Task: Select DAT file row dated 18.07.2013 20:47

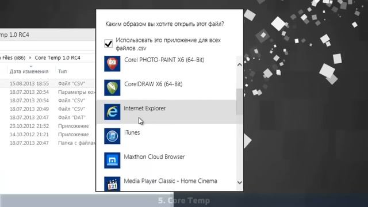Action: click(x=48, y=117)
